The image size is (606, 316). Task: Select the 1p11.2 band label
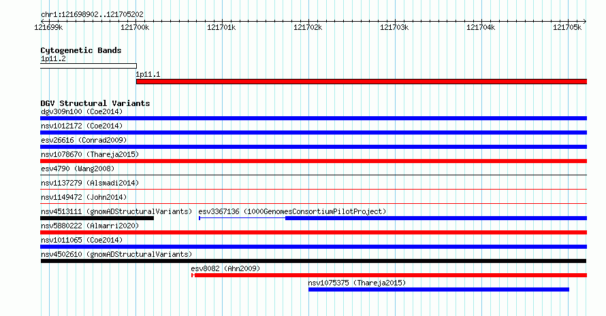53,59
